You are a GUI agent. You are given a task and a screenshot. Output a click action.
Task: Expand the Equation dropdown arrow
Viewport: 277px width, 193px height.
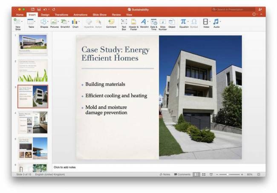tap(188, 22)
